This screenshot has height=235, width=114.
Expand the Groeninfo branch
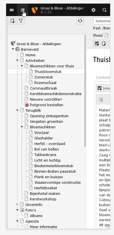(x=17, y=205)
